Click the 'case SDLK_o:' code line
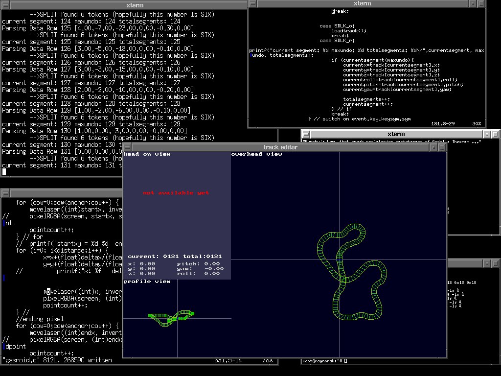This screenshot has height=376, width=501. tap(337, 25)
